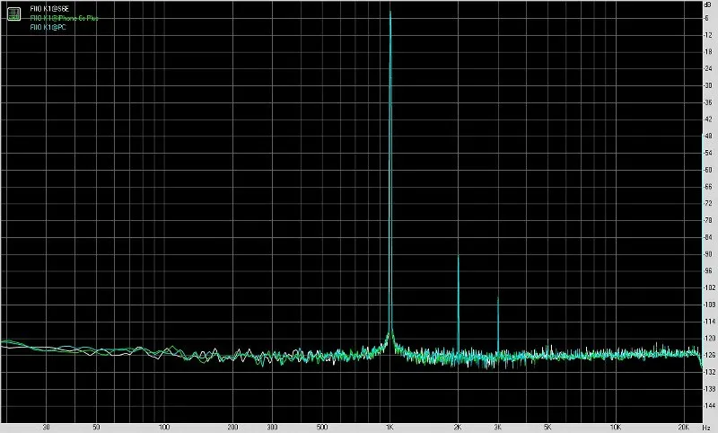
Task: Click the 200 frequency axis label
Action: [x=232, y=427]
